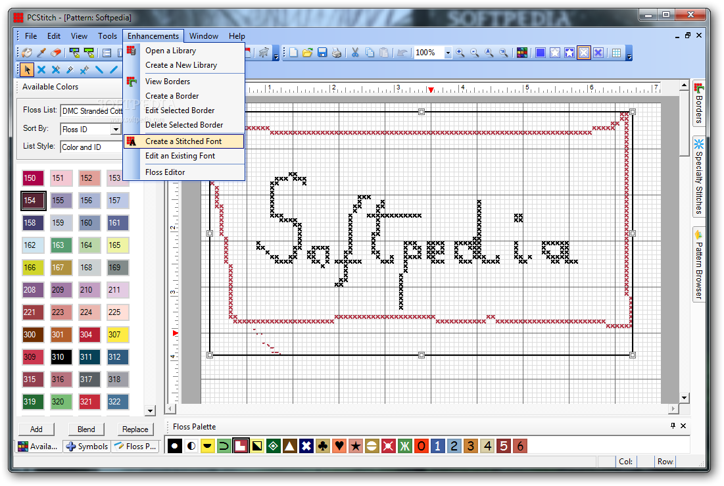The width and height of the screenshot is (724, 486).
Task: Click the shopping cart icon
Action: pos(264,53)
